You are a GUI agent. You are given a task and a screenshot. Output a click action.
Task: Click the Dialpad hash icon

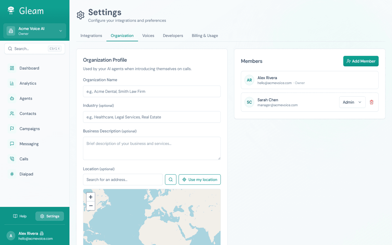tap(12, 174)
